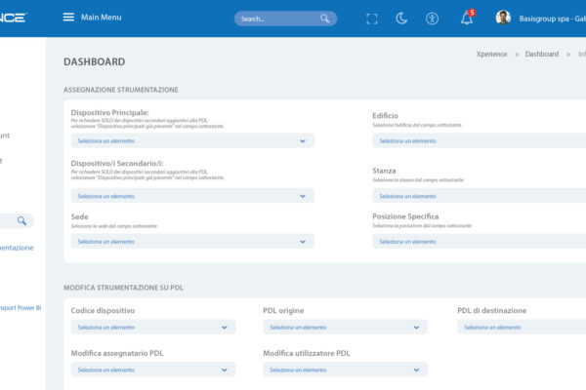The width and height of the screenshot is (586, 390).
Task: Open Basisgroup spa user profile name
Action: [x=553, y=19]
